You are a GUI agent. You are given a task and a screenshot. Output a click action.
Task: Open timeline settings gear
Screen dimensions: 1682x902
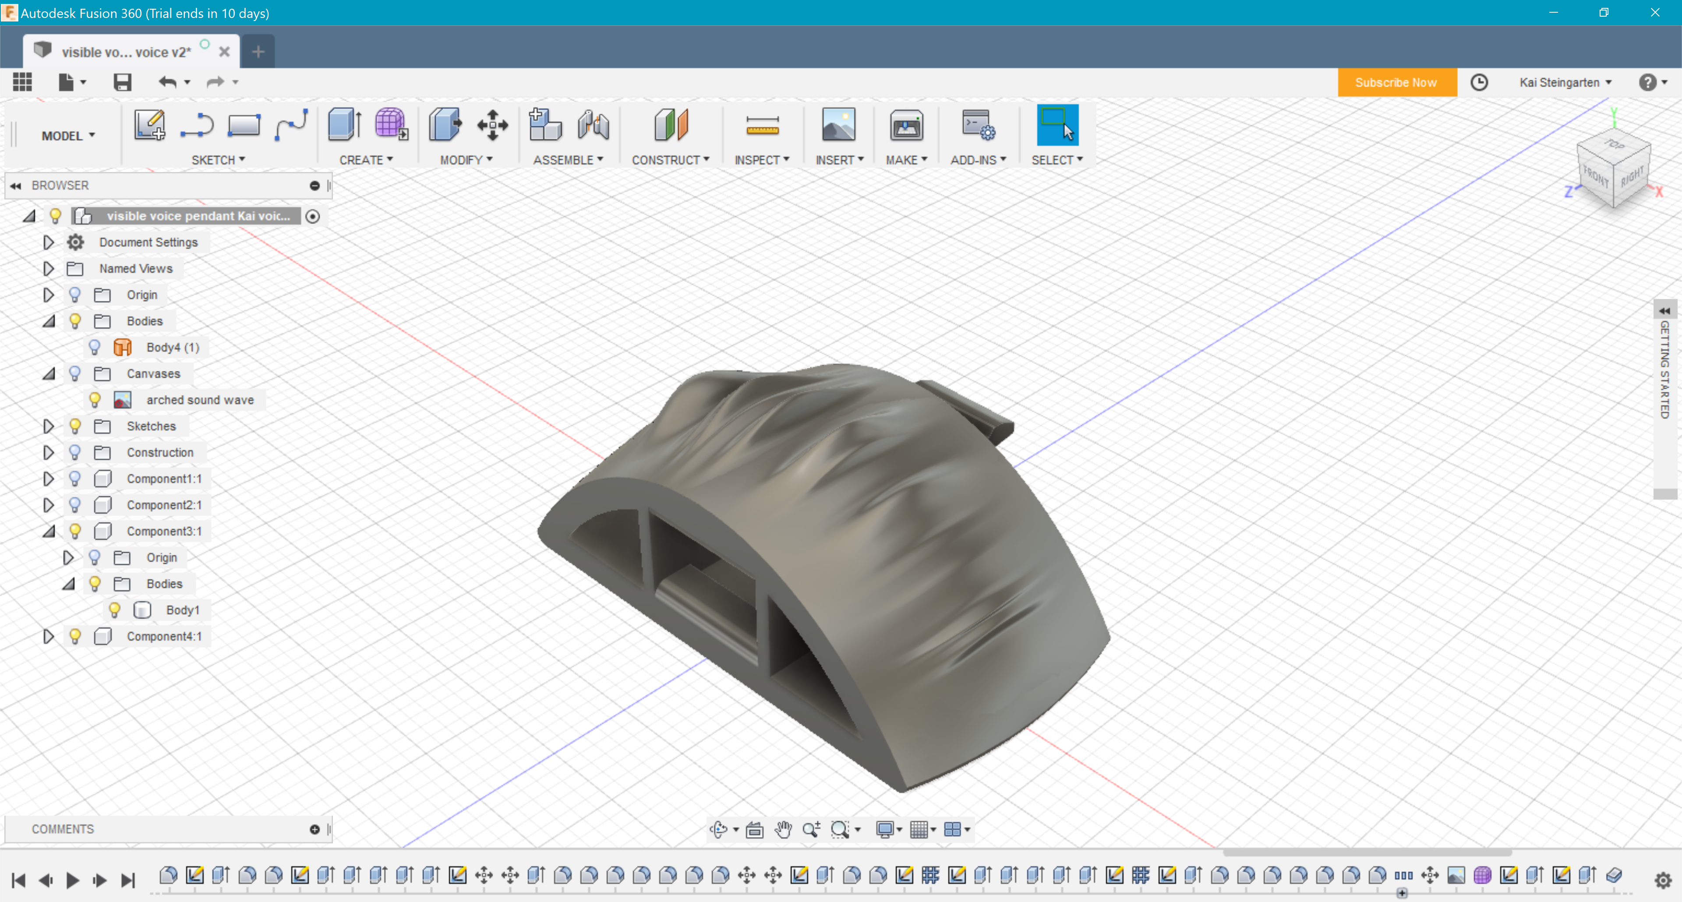[x=1663, y=881]
